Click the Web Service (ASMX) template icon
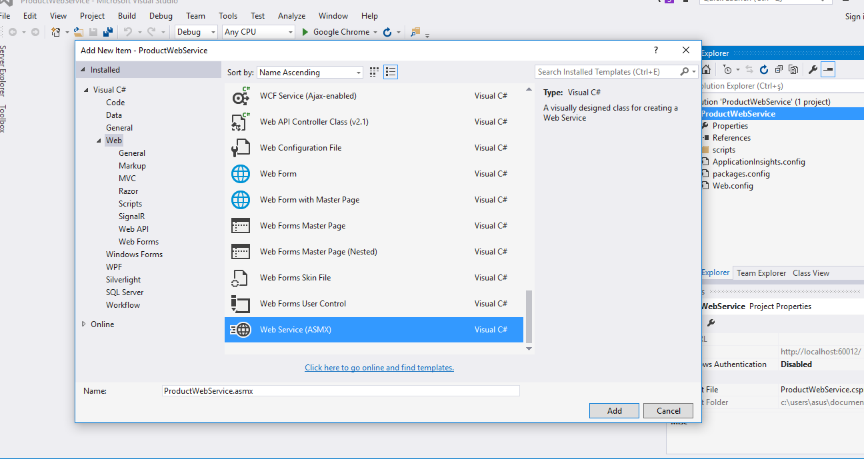The height and width of the screenshot is (459, 864). [x=240, y=330]
